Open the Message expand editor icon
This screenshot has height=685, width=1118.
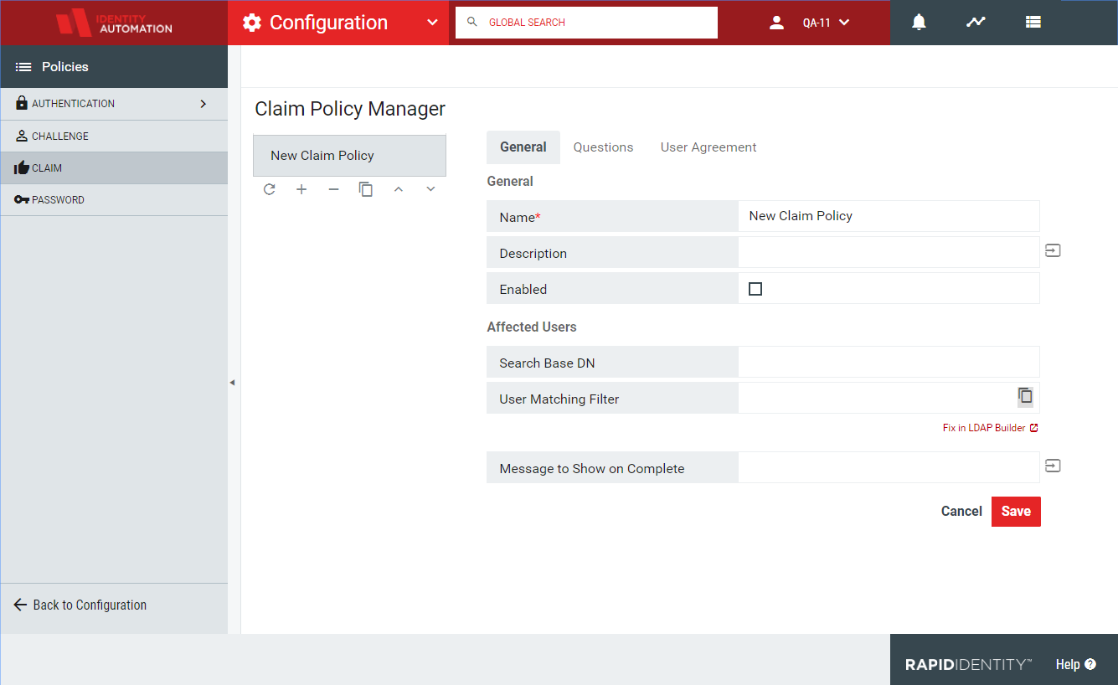pyautogui.click(x=1053, y=466)
